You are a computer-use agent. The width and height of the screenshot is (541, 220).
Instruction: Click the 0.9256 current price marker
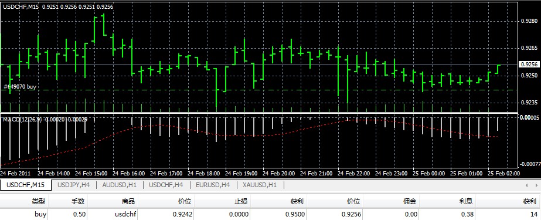[529, 64]
